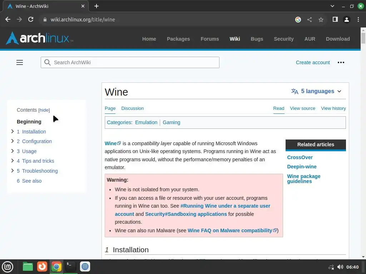Open the 5 languages dropdown
Screen dimensions: 366x274
click(316, 91)
